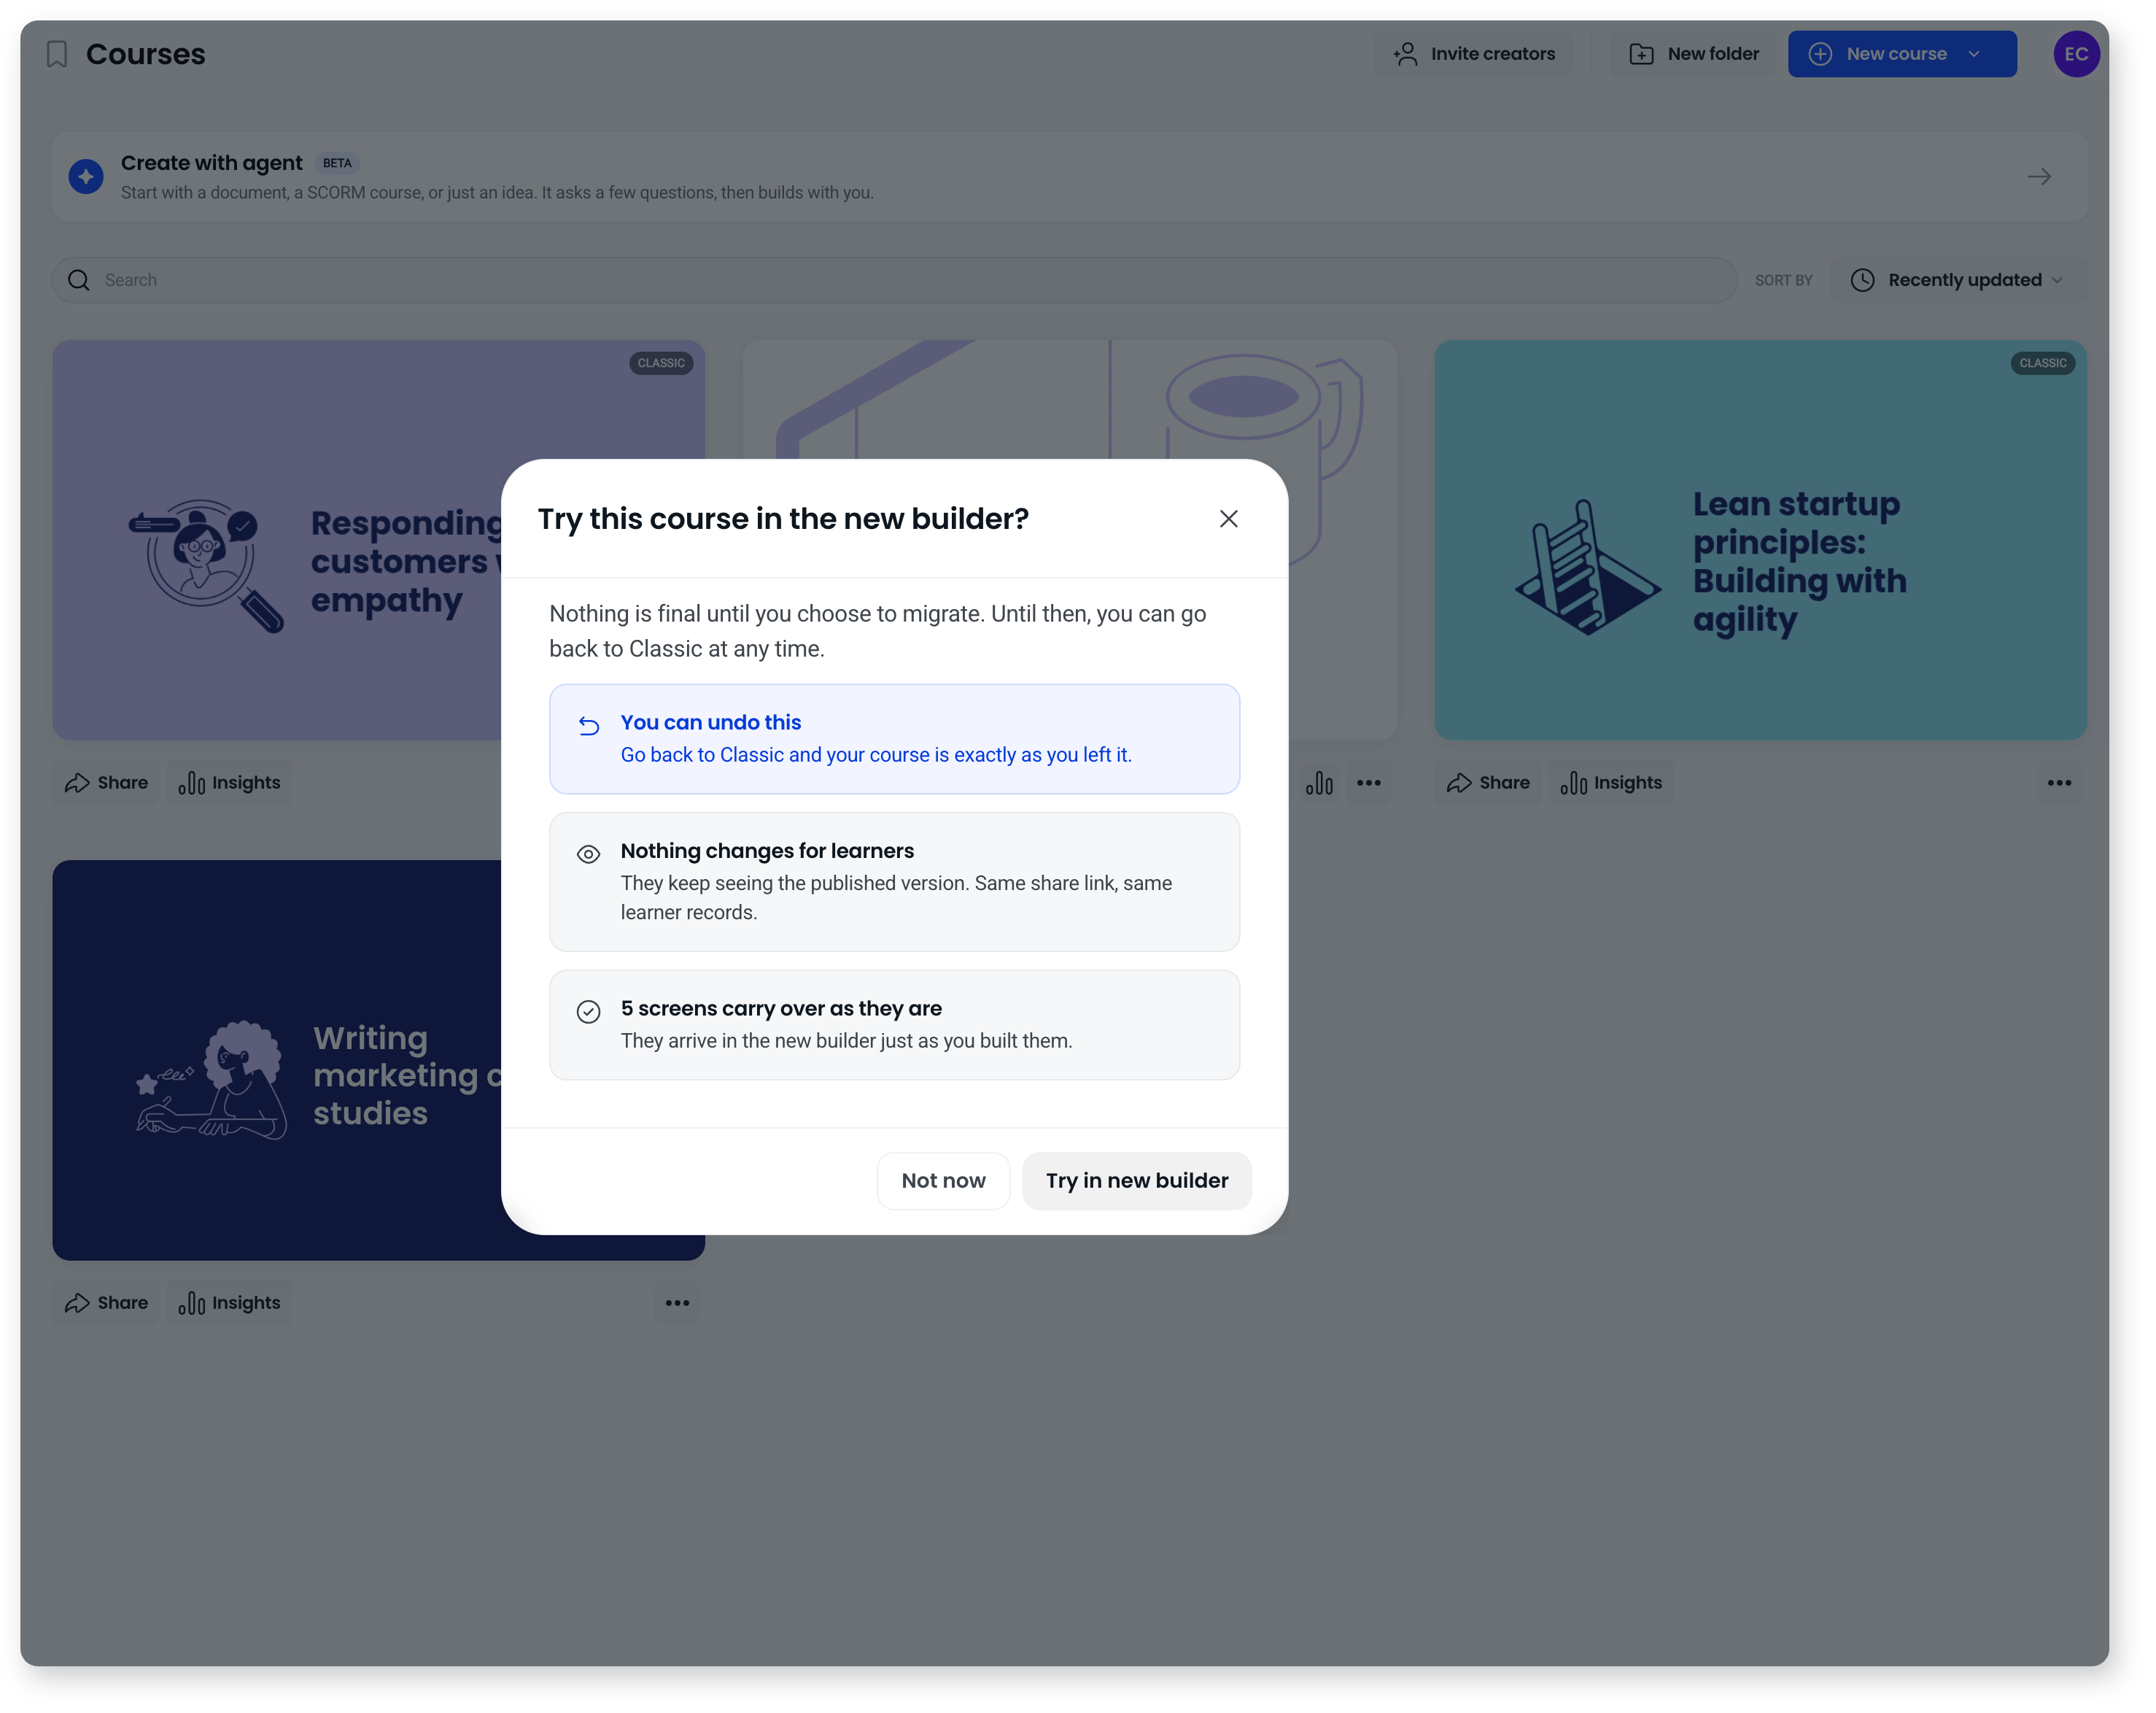Click the undo arrow icon in dialog

[x=588, y=725]
